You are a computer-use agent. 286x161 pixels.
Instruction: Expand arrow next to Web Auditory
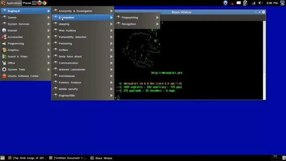[111, 30]
